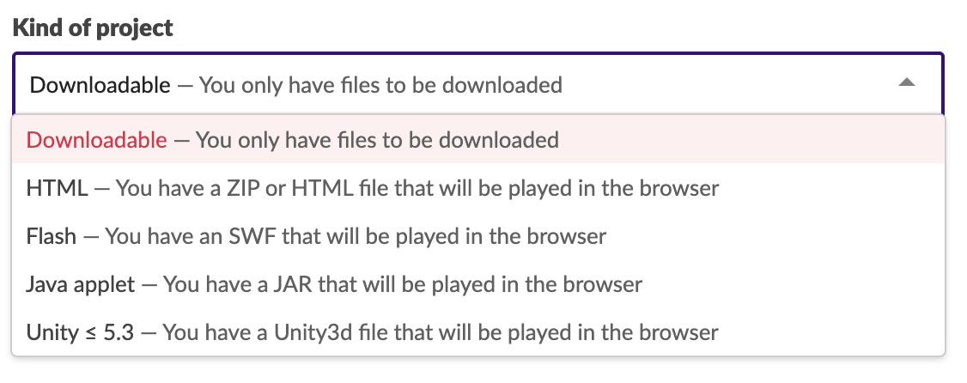Image resolution: width=967 pixels, height=383 pixels.
Task: Click the words "Java applet" in options
Action: [82, 283]
